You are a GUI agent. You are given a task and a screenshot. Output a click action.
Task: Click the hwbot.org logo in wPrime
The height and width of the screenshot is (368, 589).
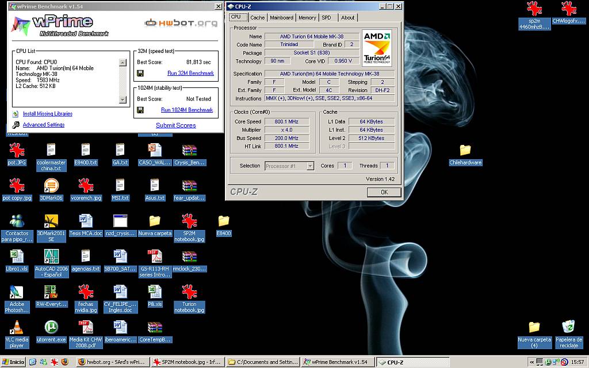tap(181, 23)
